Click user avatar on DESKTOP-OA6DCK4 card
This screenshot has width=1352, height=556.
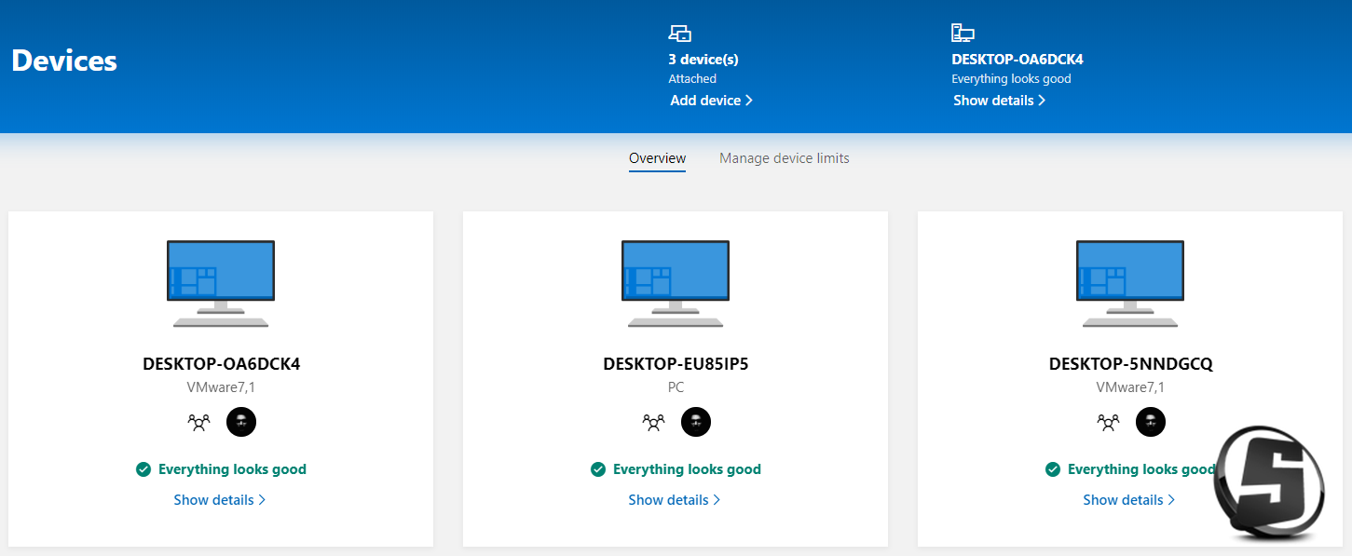241,422
